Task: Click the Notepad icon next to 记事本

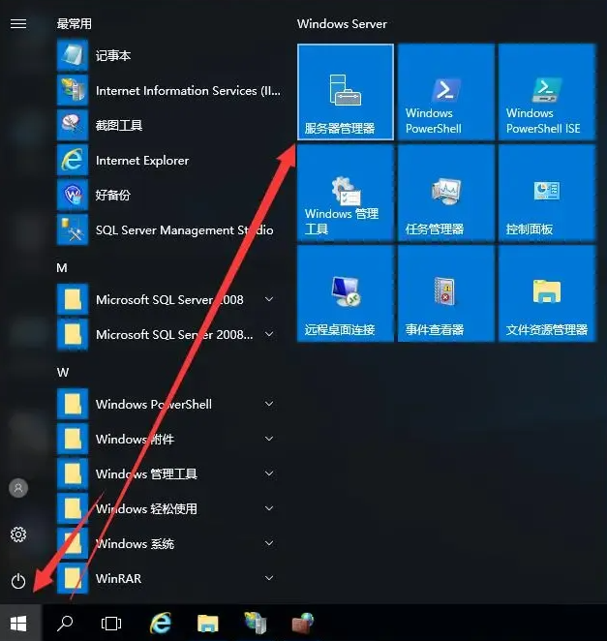Action: tap(73, 55)
